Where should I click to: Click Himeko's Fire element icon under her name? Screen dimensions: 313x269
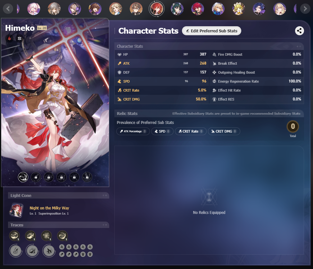point(9,38)
